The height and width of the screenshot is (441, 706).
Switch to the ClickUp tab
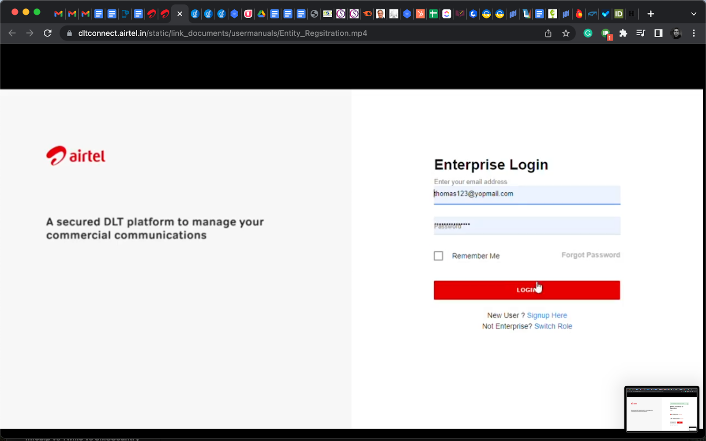tap(447, 14)
